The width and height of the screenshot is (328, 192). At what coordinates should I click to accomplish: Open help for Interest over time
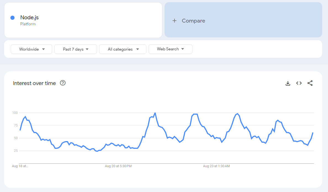(63, 83)
